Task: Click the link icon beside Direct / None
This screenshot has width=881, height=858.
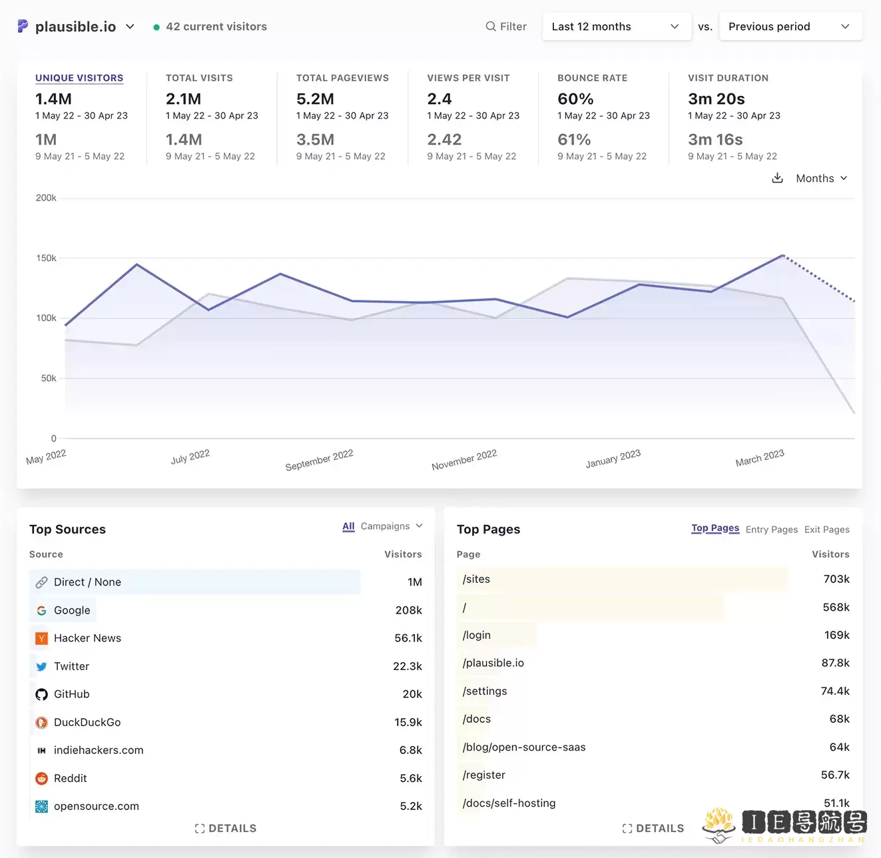Action: point(41,582)
